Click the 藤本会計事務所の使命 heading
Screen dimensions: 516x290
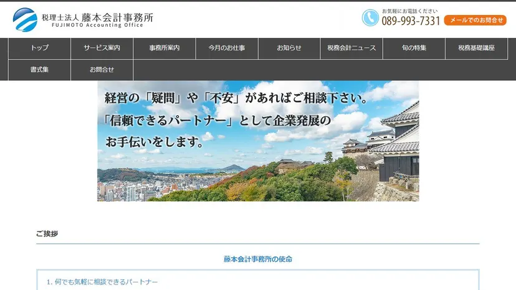click(x=258, y=259)
